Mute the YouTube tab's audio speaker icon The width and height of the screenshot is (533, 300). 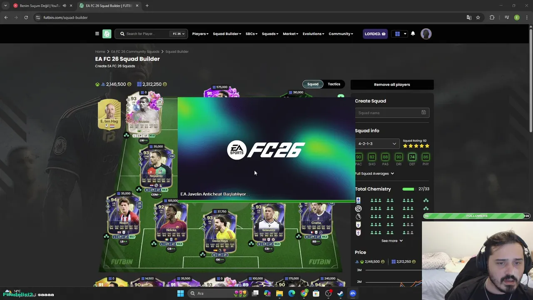[x=64, y=6]
